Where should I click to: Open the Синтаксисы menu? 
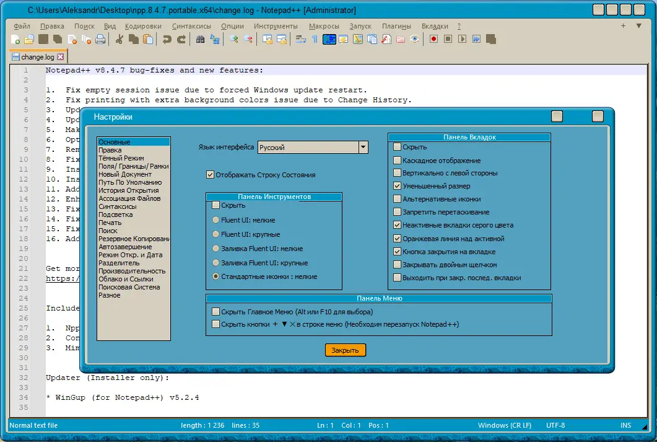tap(191, 26)
